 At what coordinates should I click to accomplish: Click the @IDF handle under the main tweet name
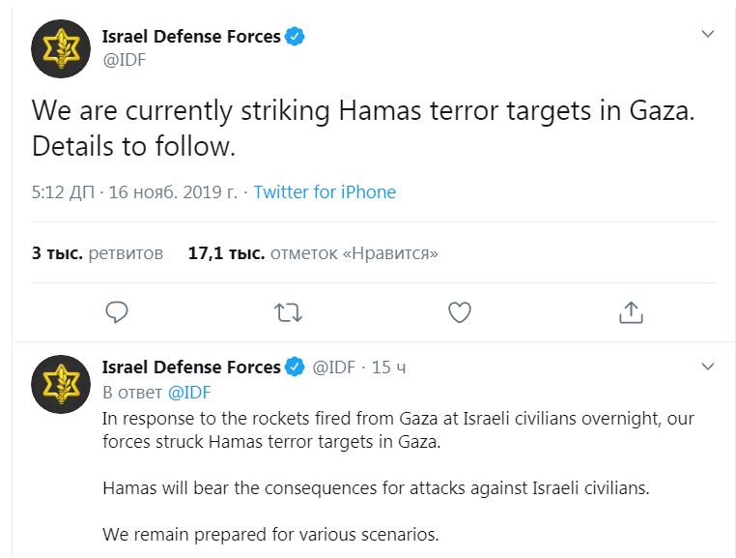click(x=125, y=60)
